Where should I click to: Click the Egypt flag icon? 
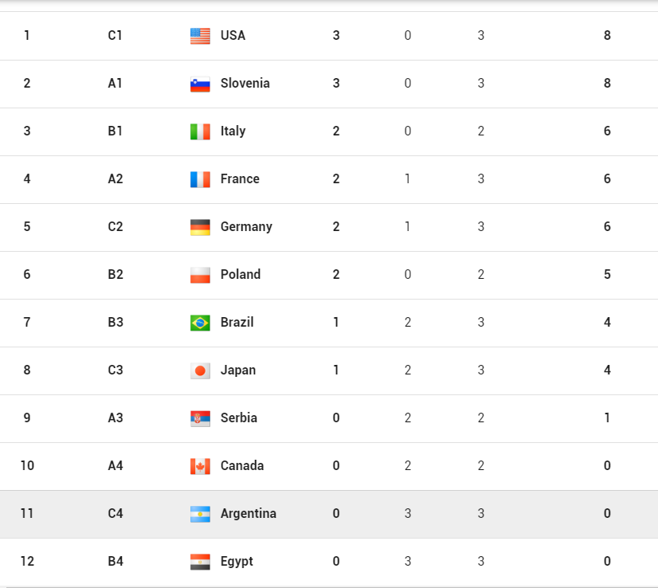(x=200, y=562)
